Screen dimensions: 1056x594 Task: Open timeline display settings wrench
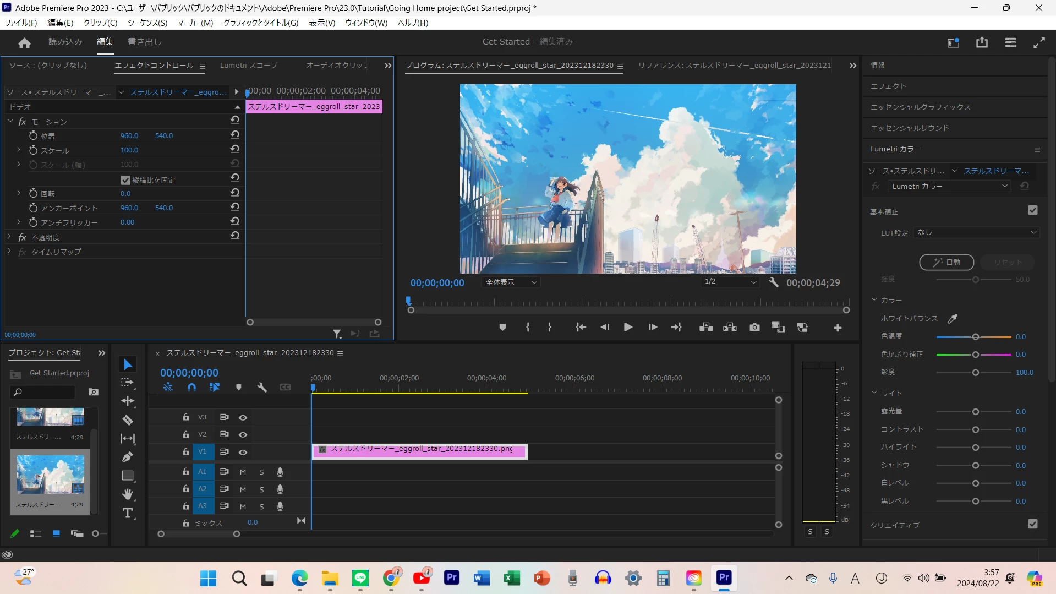tap(262, 388)
